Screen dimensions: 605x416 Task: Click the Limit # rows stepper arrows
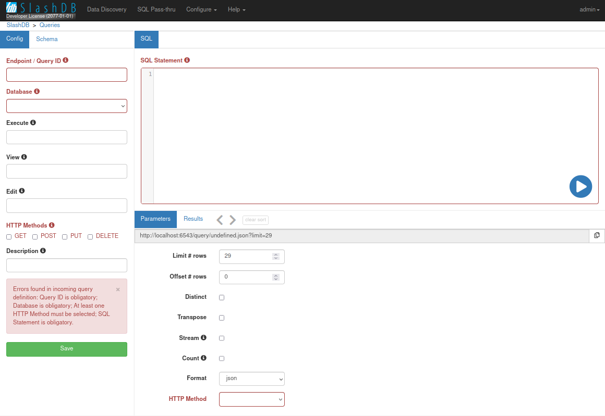pos(275,257)
